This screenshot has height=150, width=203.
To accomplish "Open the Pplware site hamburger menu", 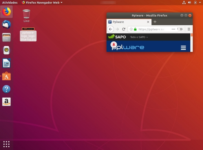I will [x=183, y=48].
